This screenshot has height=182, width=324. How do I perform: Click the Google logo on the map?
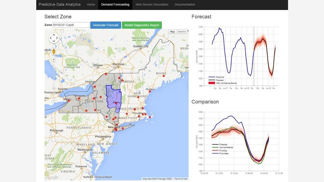tap(52, 177)
